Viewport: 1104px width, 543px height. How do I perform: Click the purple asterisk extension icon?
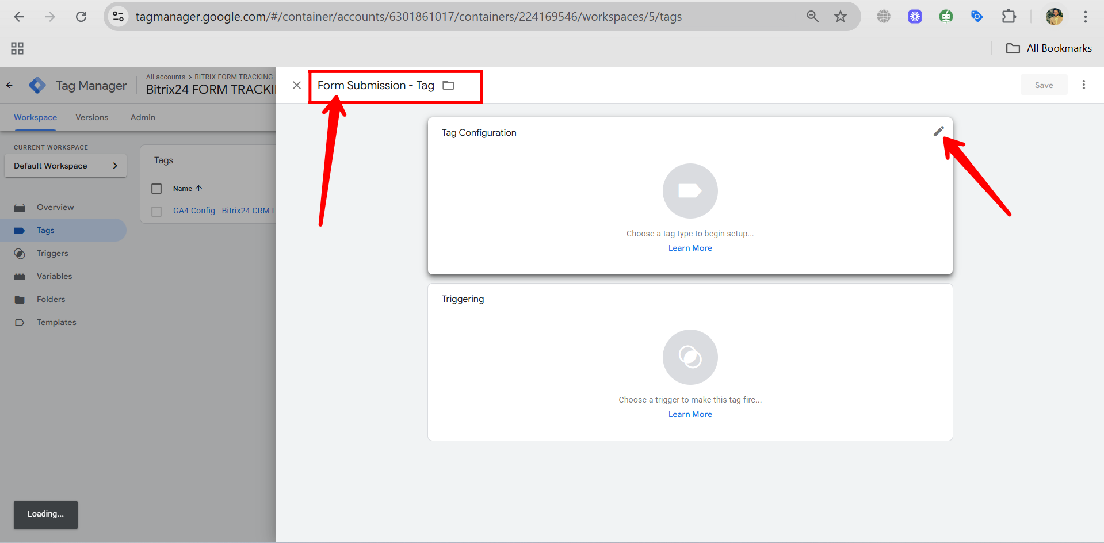pyautogui.click(x=915, y=17)
